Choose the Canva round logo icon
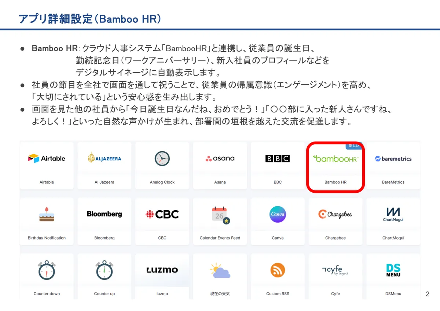 (x=278, y=214)
